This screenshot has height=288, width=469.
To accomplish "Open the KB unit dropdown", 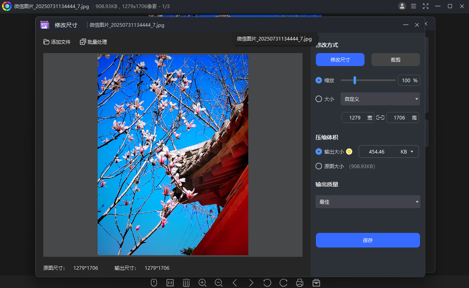I will click(x=407, y=152).
